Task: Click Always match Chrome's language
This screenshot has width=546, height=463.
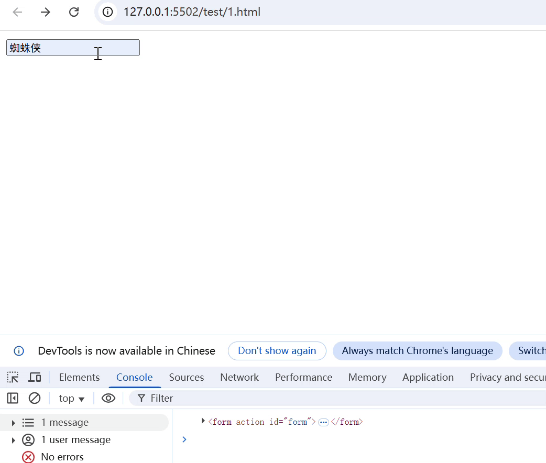Action: 417,351
